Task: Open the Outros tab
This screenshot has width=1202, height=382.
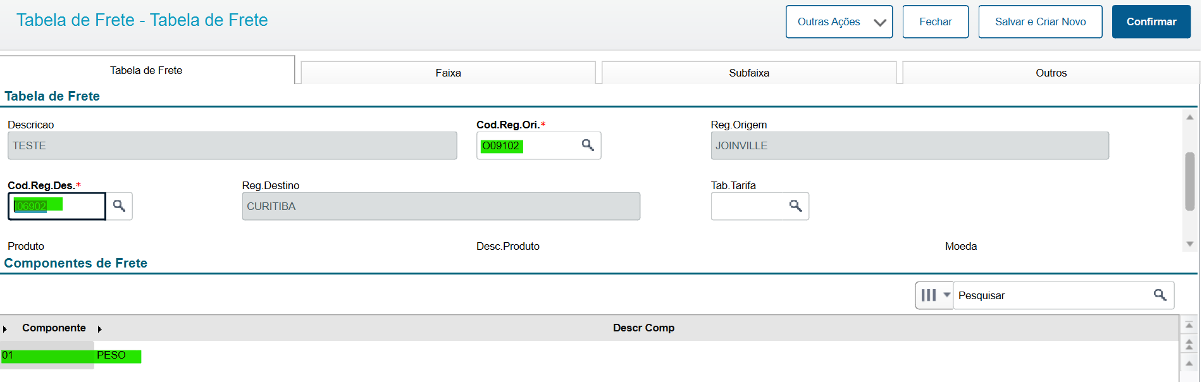Action: (x=1051, y=73)
